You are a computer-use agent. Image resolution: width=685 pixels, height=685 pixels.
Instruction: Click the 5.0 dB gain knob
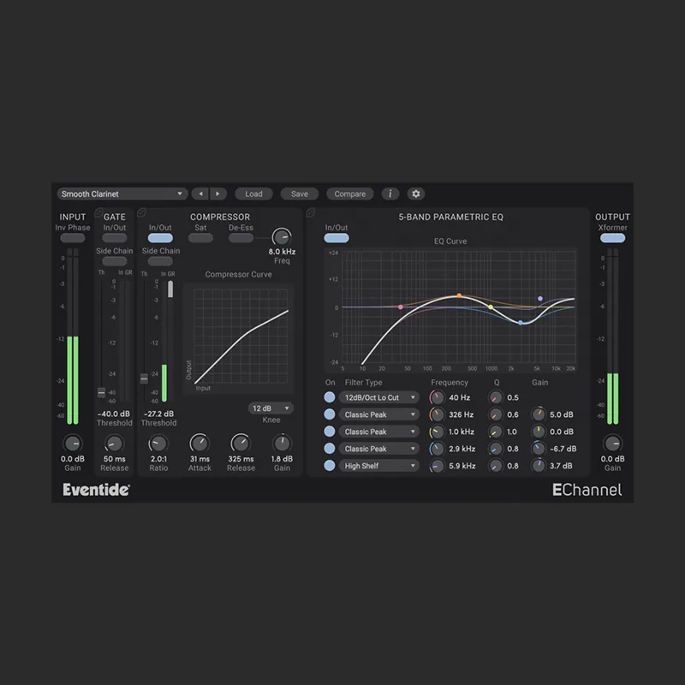click(x=539, y=414)
